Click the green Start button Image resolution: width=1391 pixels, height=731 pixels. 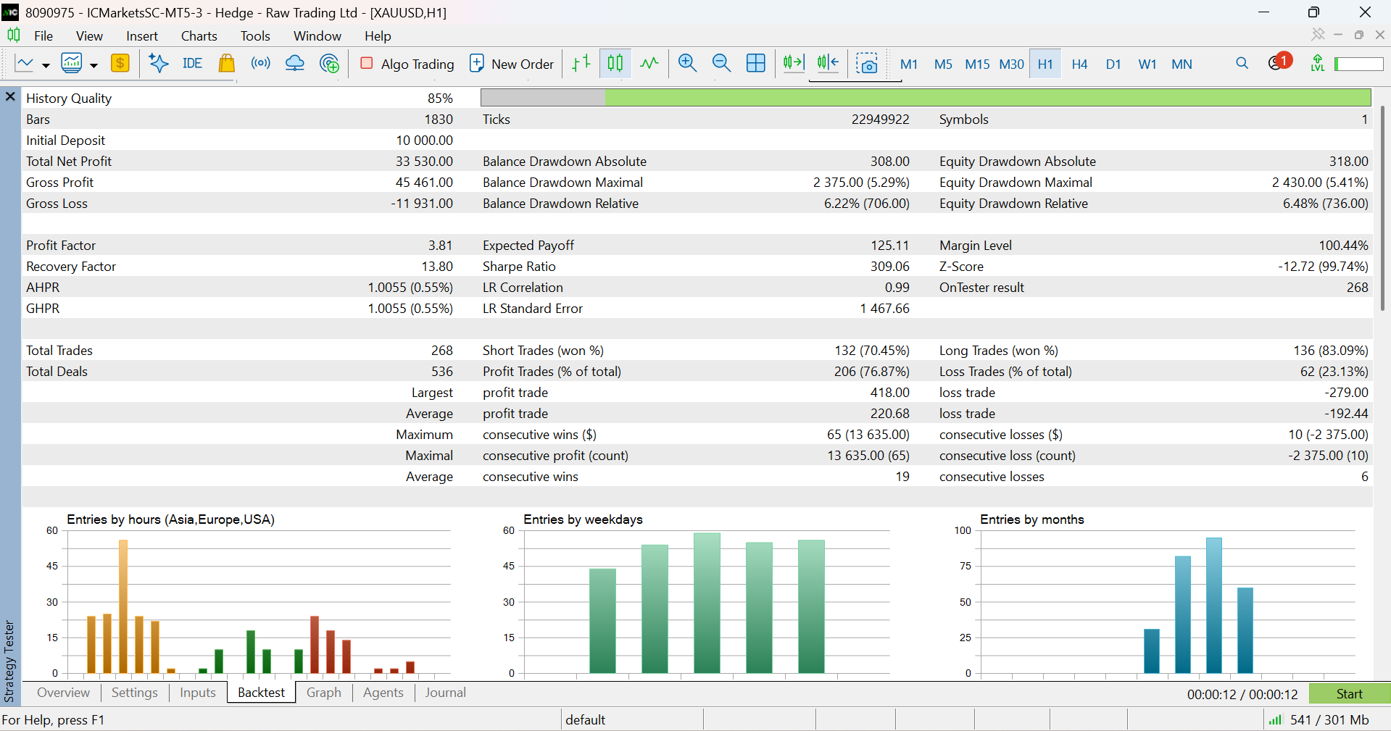point(1349,694)
